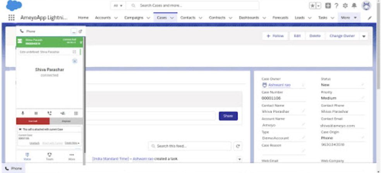Refresh the feed
Image resolution: width=381 pixels, height=173 pixels.
click(x=238, y=146)
